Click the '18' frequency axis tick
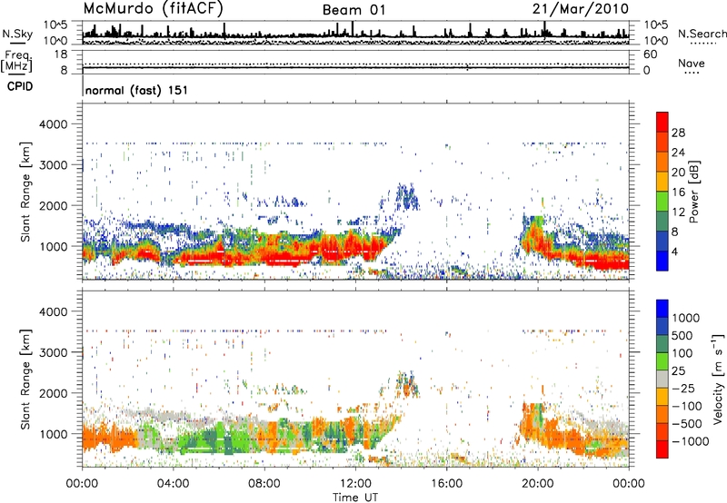Screen dimensions: 727x503 pyautogui.click(x=61, y=54)
